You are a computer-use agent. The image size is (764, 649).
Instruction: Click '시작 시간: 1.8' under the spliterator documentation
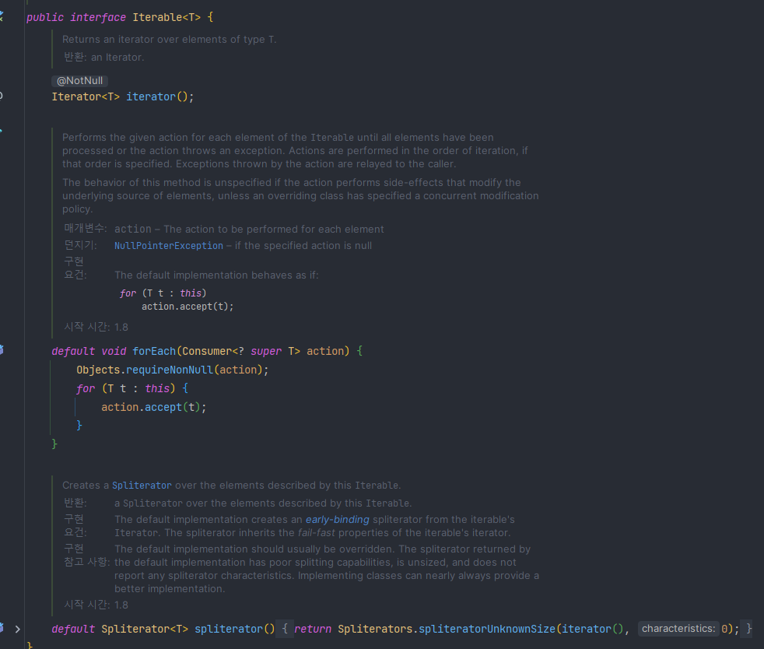click(x=96, y=605)
